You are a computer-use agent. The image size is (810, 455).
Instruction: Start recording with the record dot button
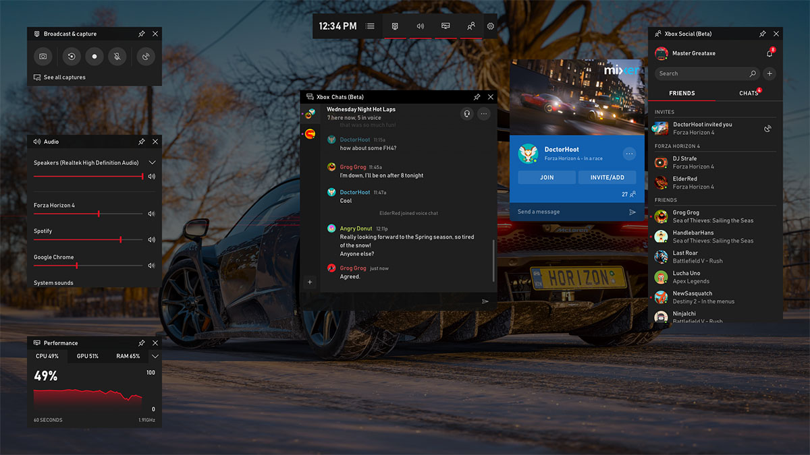(x=94, y=57)
